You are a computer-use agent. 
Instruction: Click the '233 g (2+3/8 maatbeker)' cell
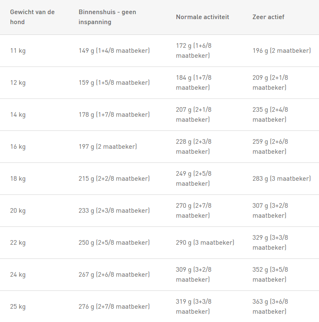point(114,211)
